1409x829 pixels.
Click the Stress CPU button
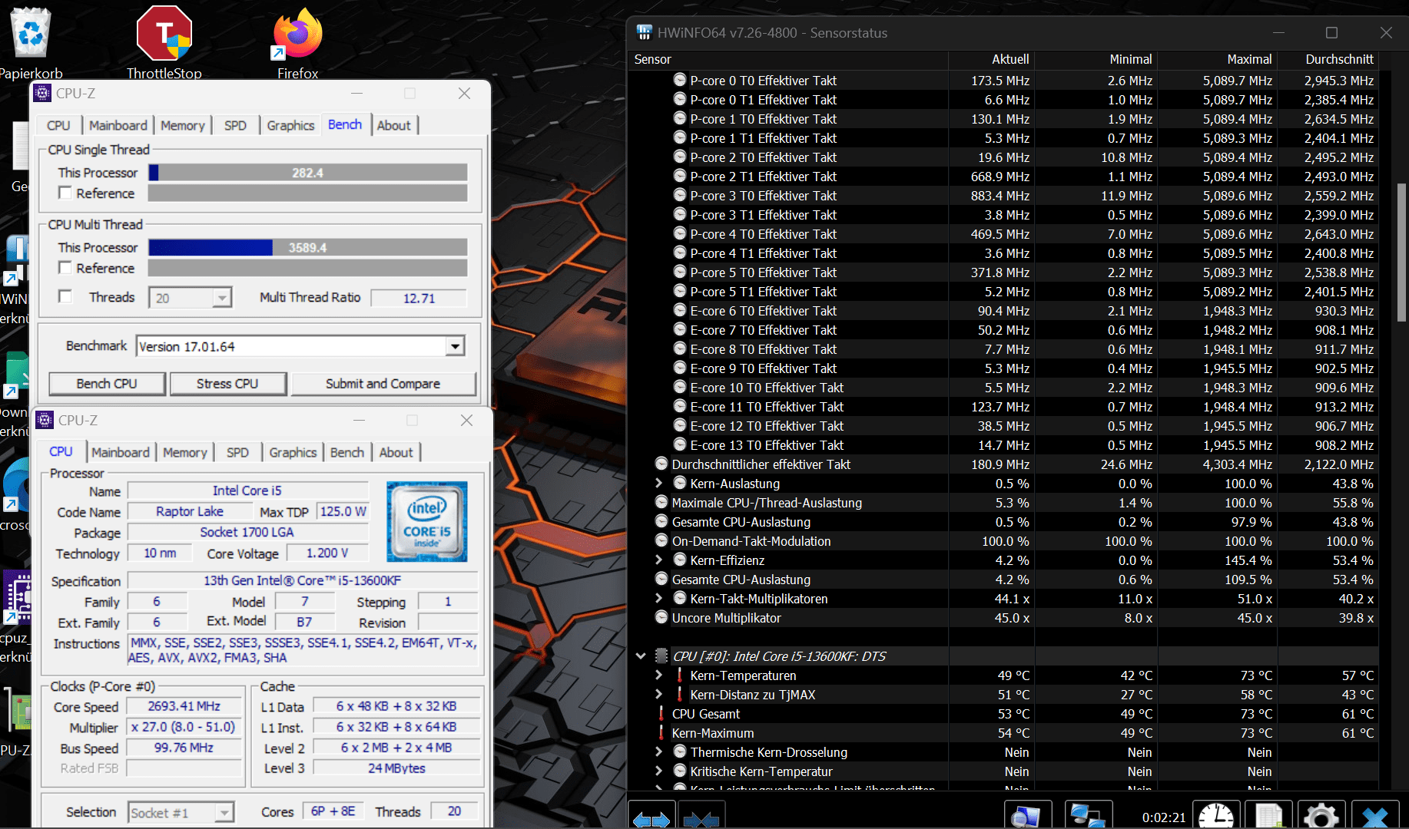coord(227,383)
